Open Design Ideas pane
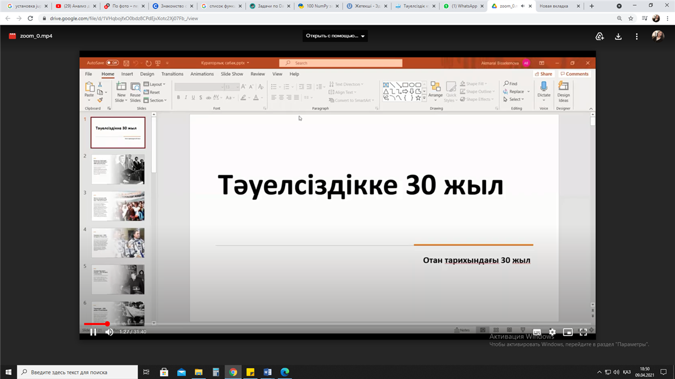Screen dimensions: 675x379 [563, 92]
